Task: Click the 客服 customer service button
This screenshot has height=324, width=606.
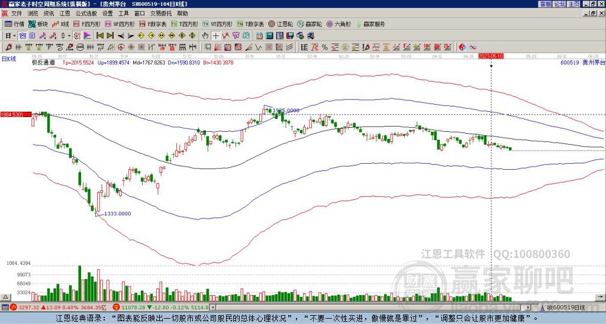Action: (x=545, y=4)
